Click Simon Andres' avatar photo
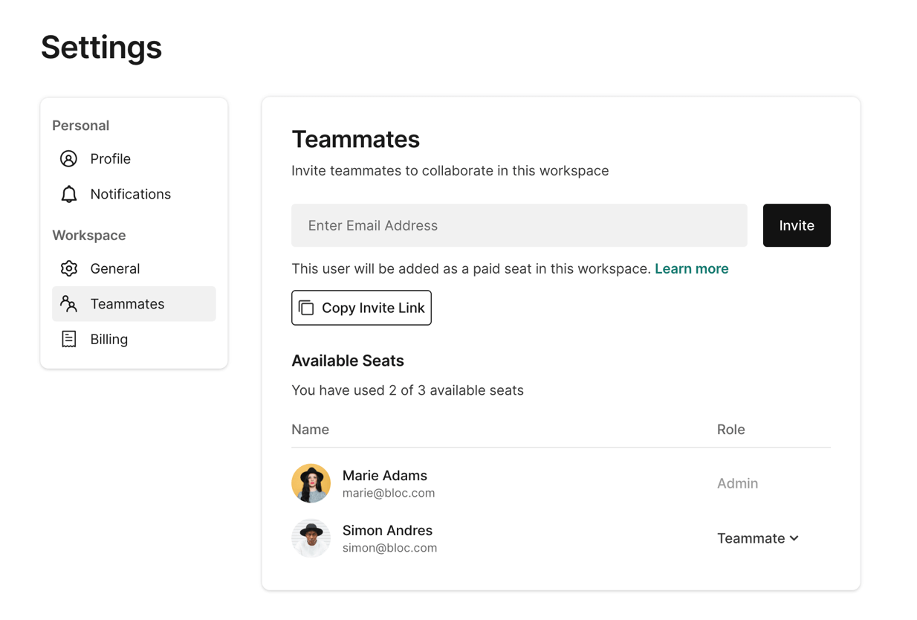917x620 pixels. tap(311, 538)
